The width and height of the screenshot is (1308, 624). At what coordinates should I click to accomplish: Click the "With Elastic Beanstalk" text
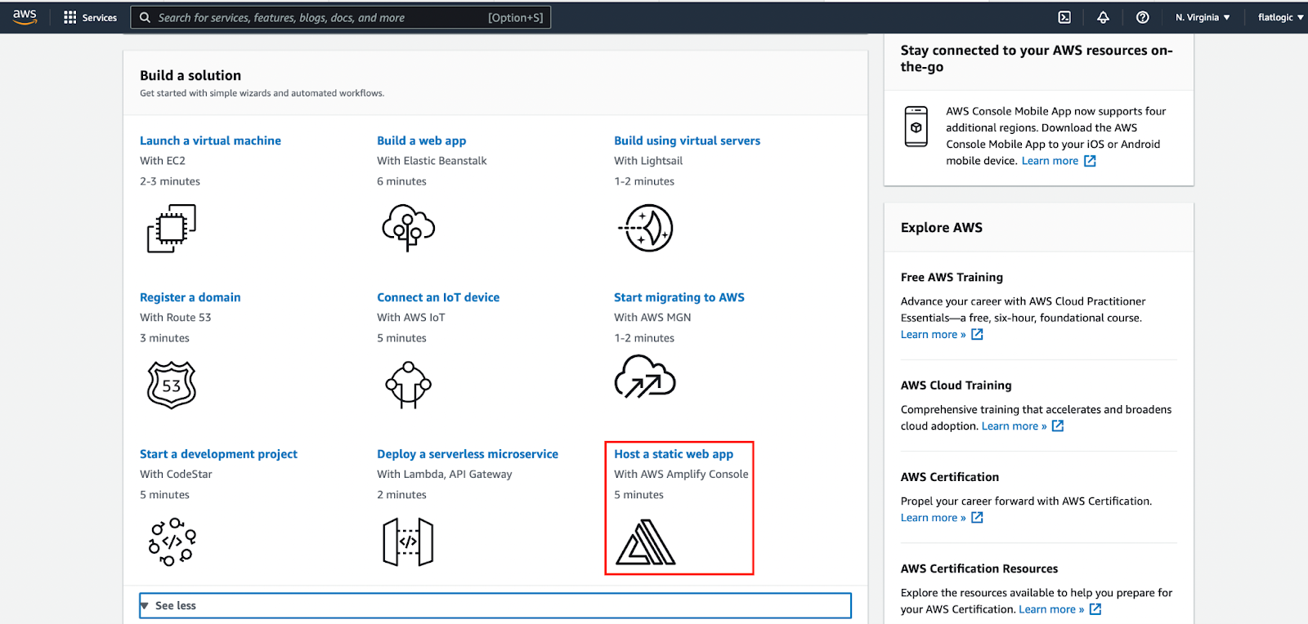tap(432, 161)
